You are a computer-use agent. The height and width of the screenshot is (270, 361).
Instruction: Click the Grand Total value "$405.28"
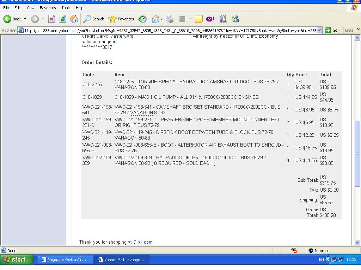(x=328, y=216)
